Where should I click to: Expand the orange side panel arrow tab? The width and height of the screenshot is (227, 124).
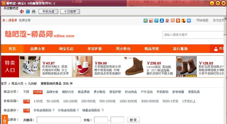coord(5,117)
